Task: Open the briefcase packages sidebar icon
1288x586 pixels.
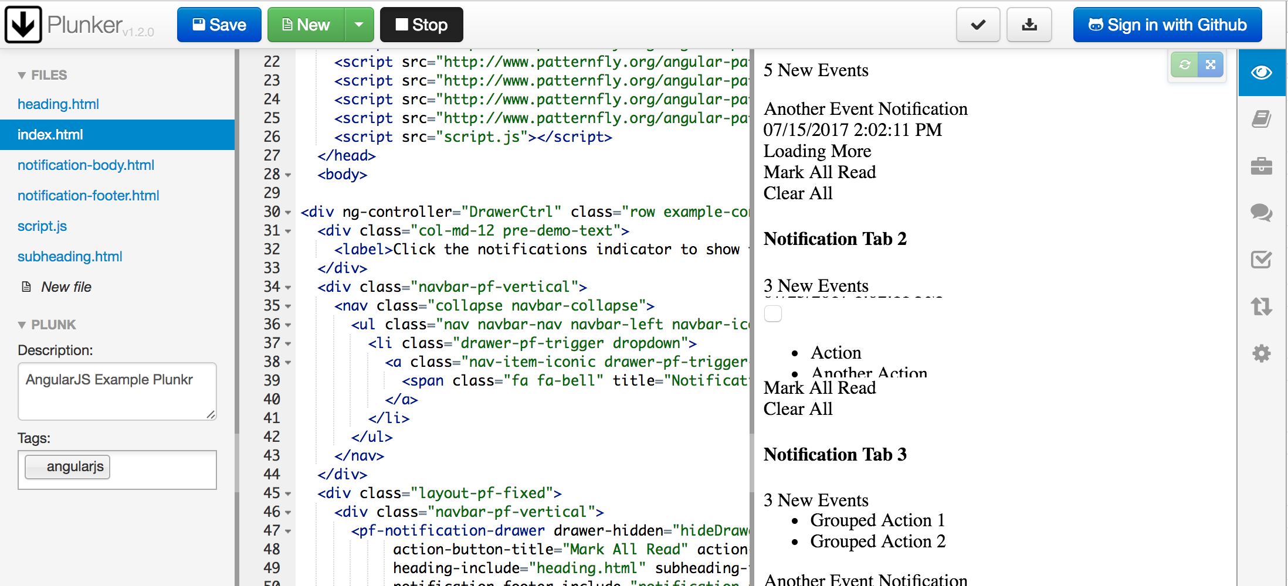Action: coord(1262,166)
